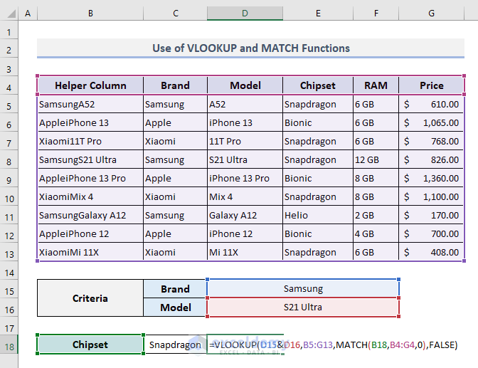Select Model cell 'Galaxy A12'
This screenshot has height=368, width=478.
pyautogui.click(x=245, y=215)
